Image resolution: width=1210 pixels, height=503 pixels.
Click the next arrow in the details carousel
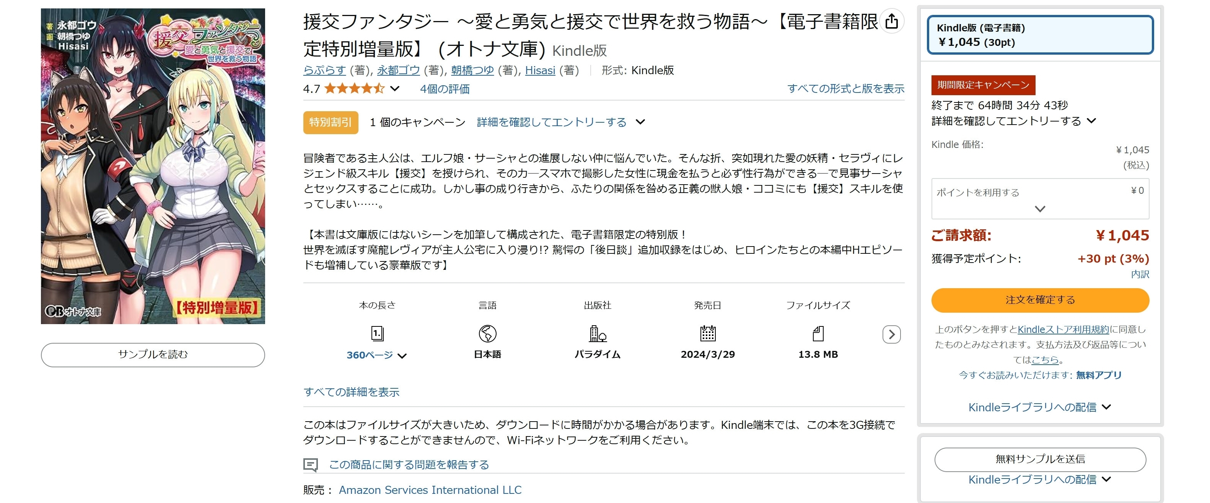point(892,334)
